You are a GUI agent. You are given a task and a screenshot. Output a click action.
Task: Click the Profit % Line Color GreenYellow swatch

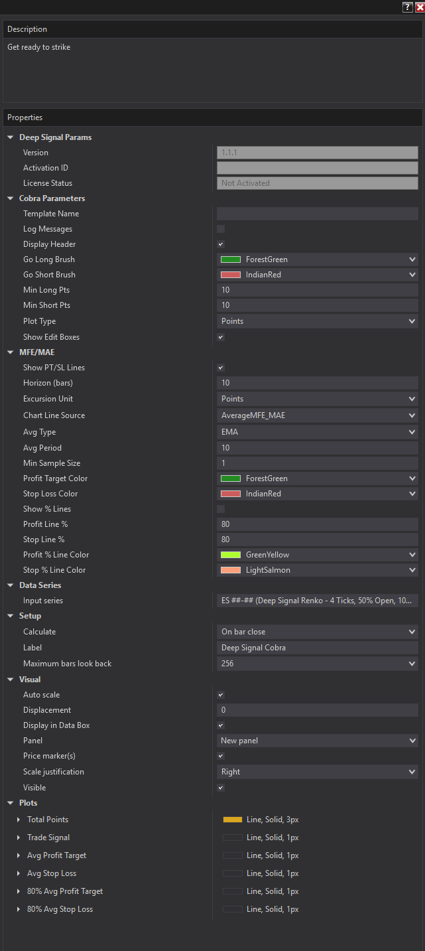[231, 555]
